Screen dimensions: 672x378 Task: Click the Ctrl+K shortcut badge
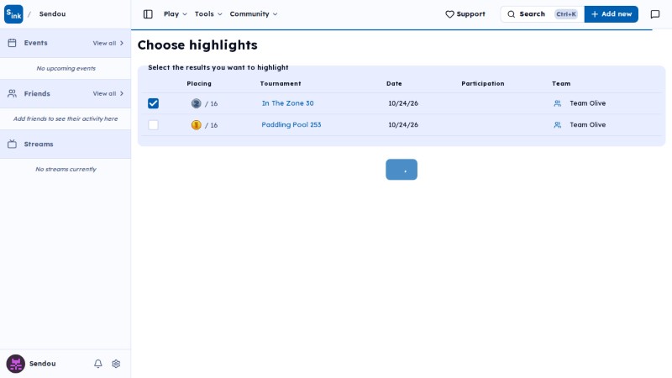pyautogui.click(x=565, y=14)
